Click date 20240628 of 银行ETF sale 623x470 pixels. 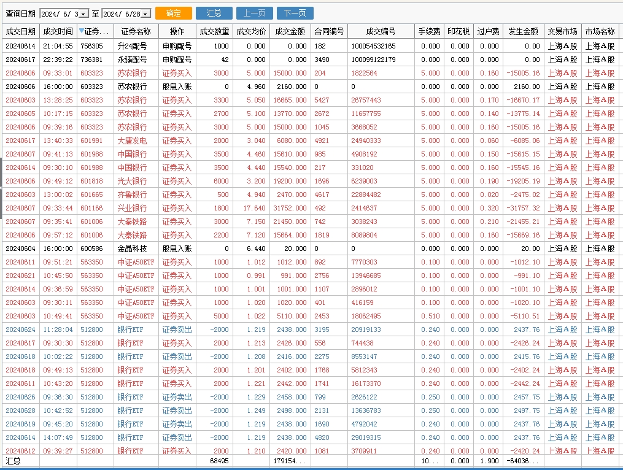[x=20, y=411]
